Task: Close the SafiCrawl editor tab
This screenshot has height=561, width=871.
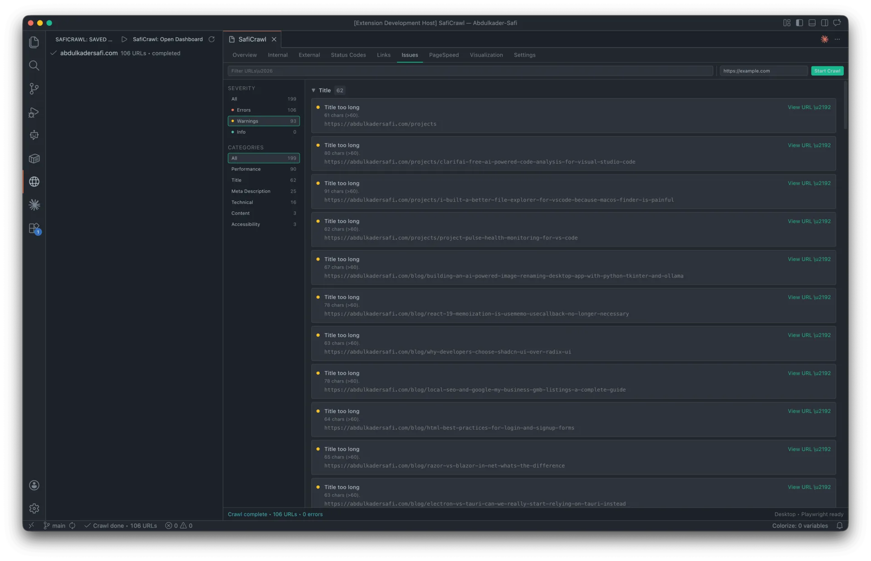Action: 274,39
